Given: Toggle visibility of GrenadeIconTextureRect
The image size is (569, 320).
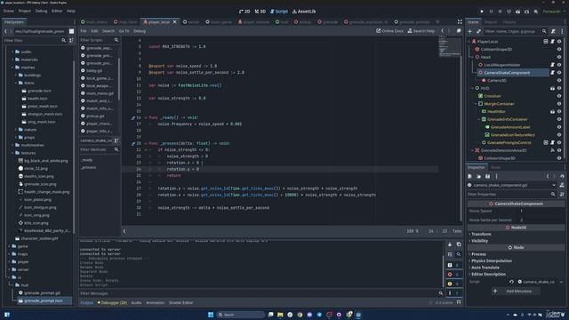Looking at the screenshot, I should 559,134.
